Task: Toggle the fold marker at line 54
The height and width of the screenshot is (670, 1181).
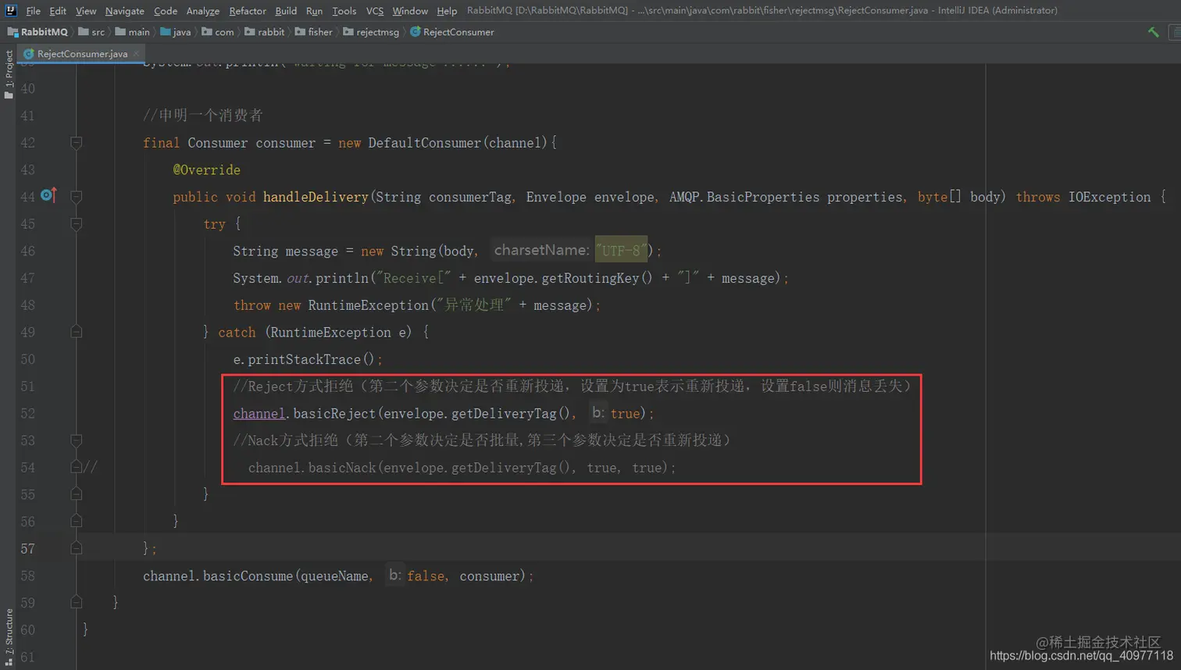Action: pyautogui.click(x=76, y=467)
